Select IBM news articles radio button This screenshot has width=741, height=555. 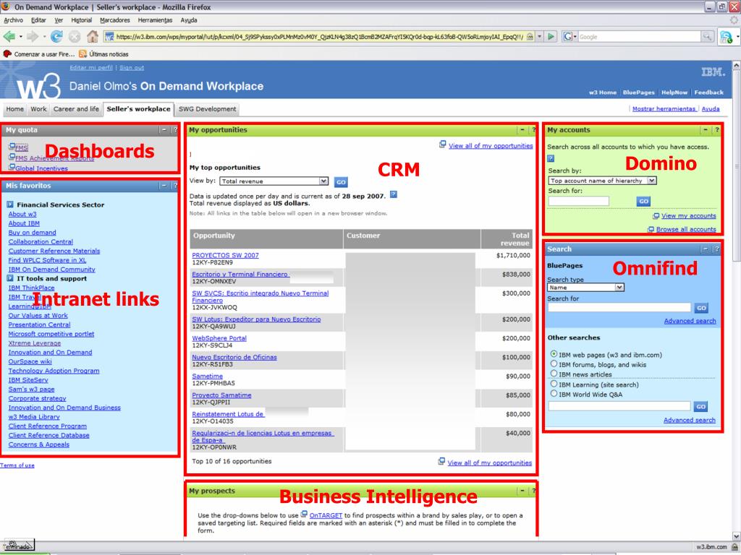554,374
